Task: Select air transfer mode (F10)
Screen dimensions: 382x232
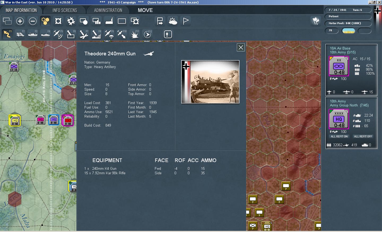Action: tap(122, 34)
